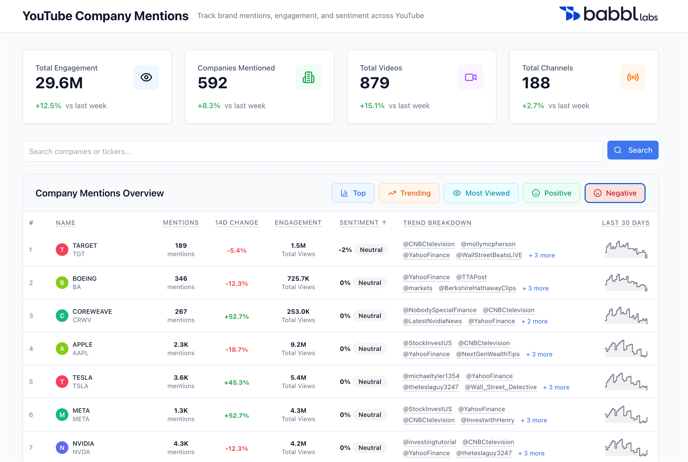Click the 29.6M Total Engagement value

59,83
